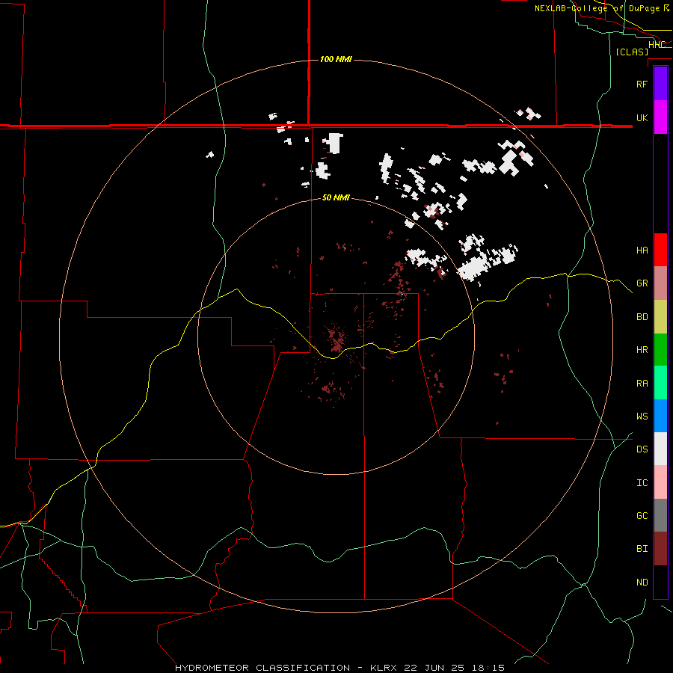Image resolution: width=673 pixels, height=673 pixels.
Task: Click the HA legend label
Action: (642, 250)
